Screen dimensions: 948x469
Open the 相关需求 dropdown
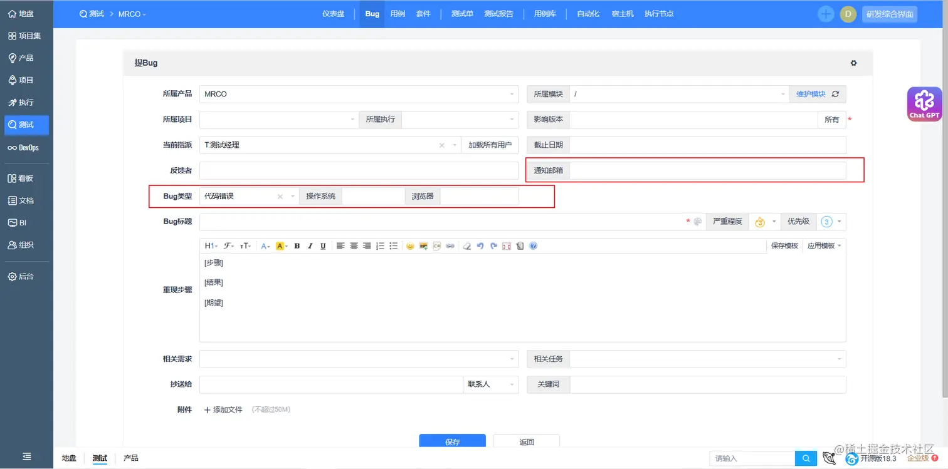359,359
